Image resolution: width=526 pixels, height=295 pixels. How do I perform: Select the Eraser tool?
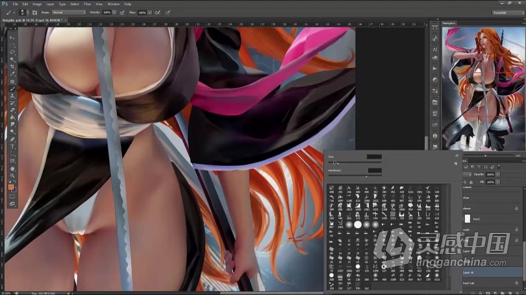click(12, 110)
